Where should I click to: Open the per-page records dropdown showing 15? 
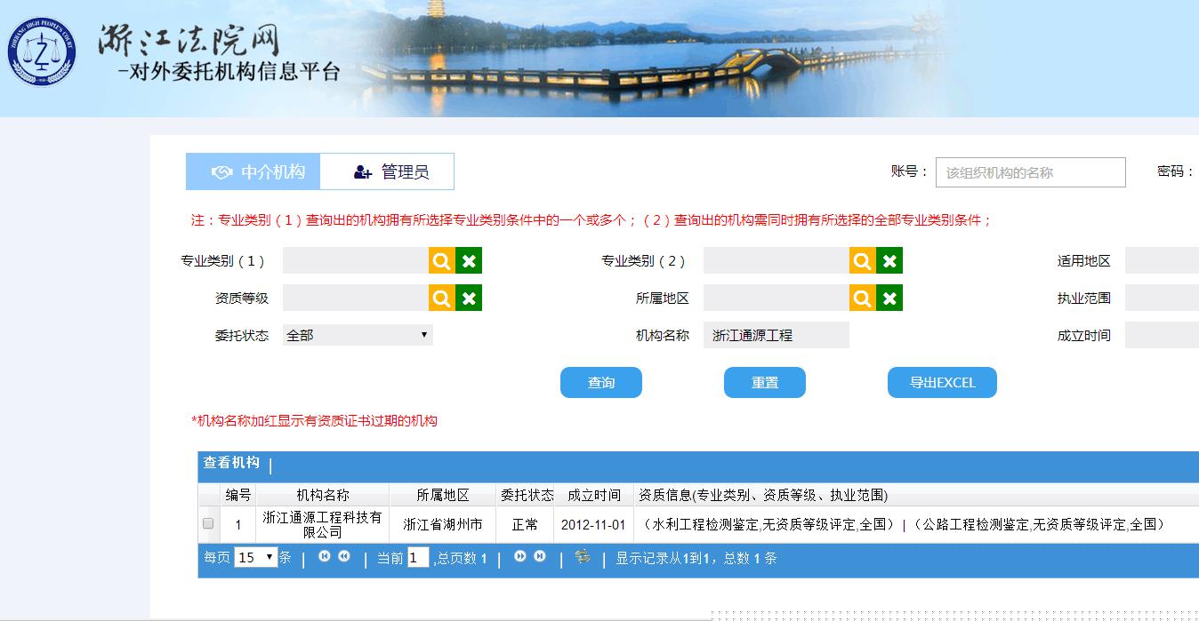(256, 558)
